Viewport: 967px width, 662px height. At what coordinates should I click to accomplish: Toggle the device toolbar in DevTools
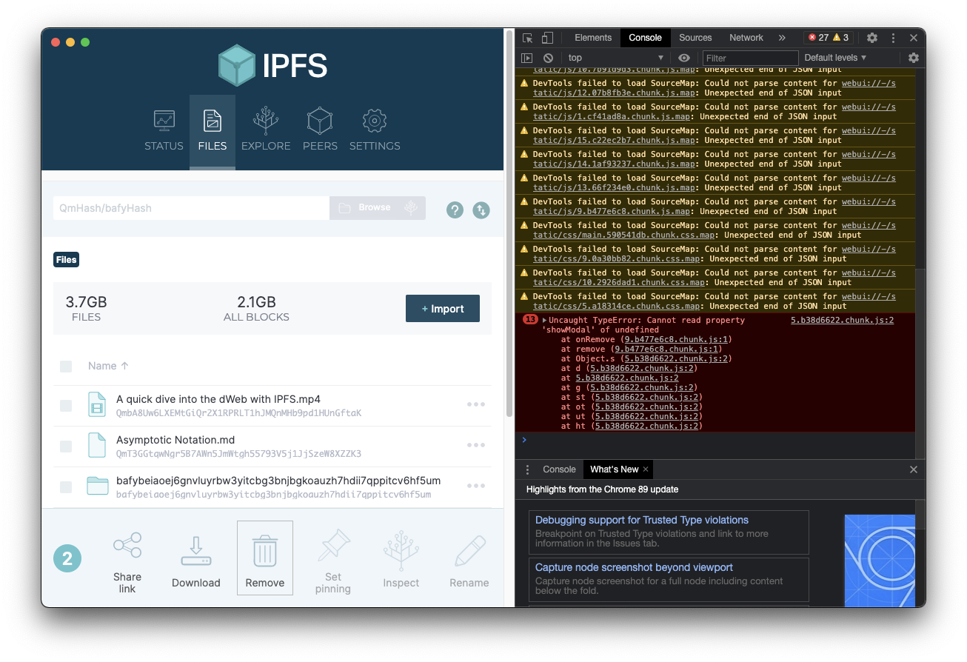pyautogui.click(x=546, y=37)
